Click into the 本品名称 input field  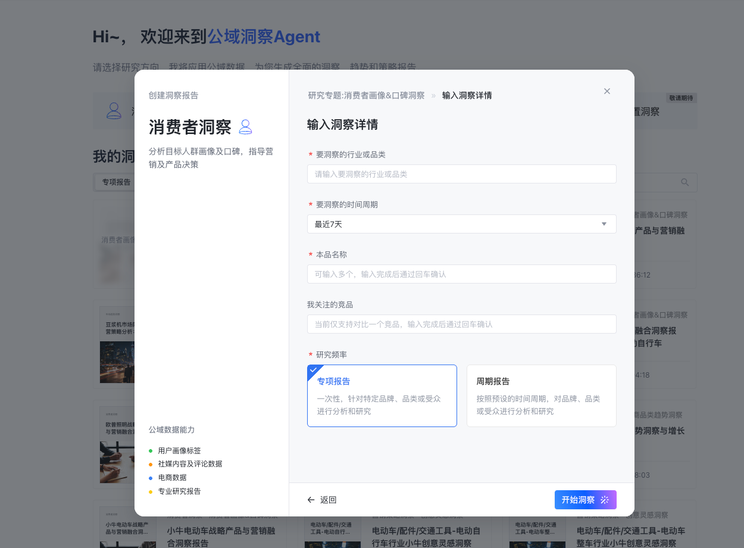click(461, 274)
